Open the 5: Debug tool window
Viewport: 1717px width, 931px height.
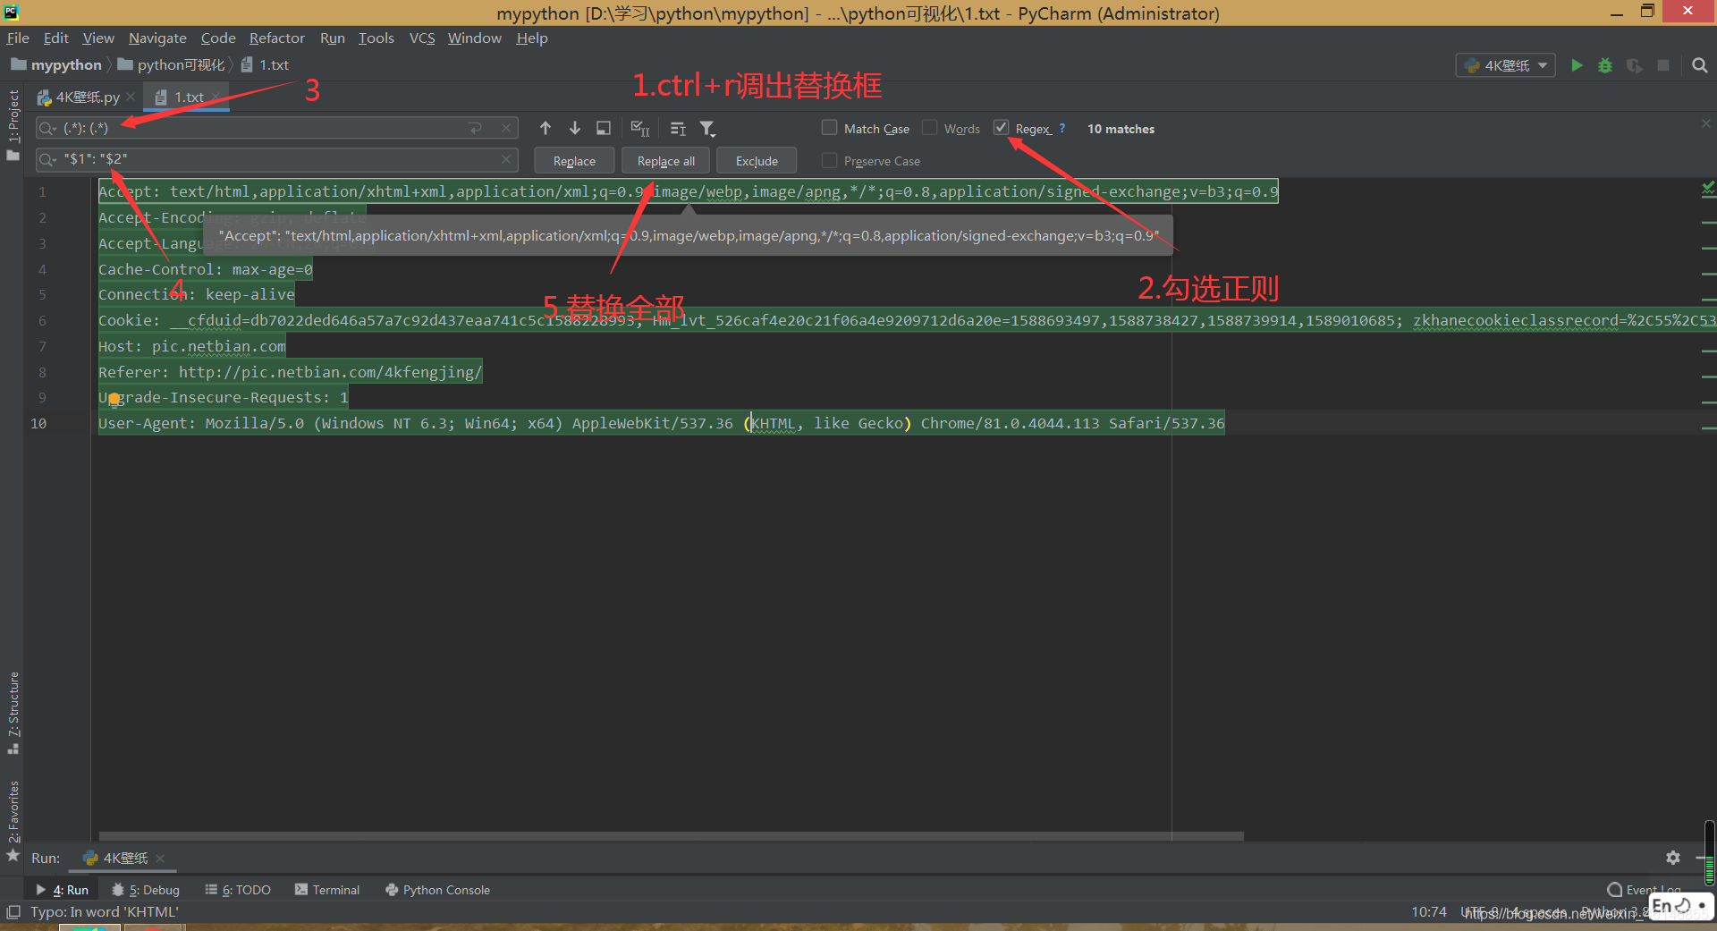[146, 890]
